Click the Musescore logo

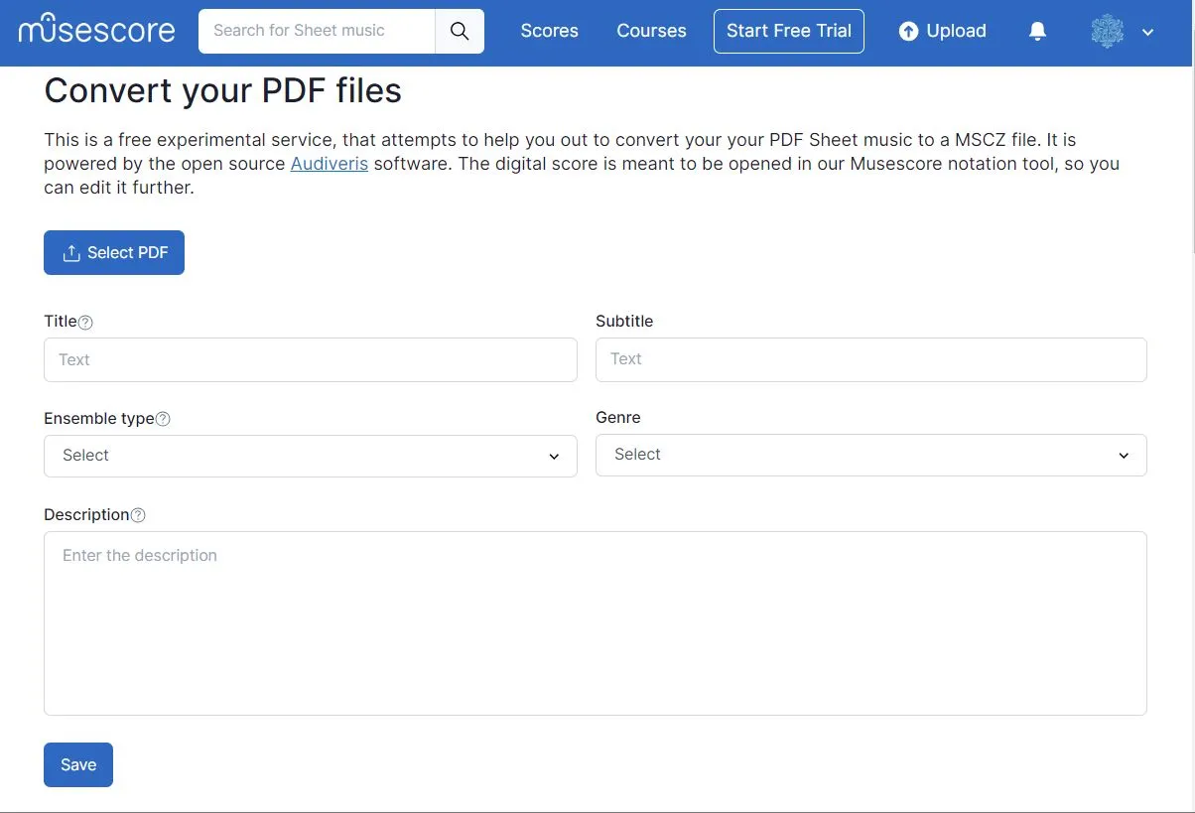(96, 31)
